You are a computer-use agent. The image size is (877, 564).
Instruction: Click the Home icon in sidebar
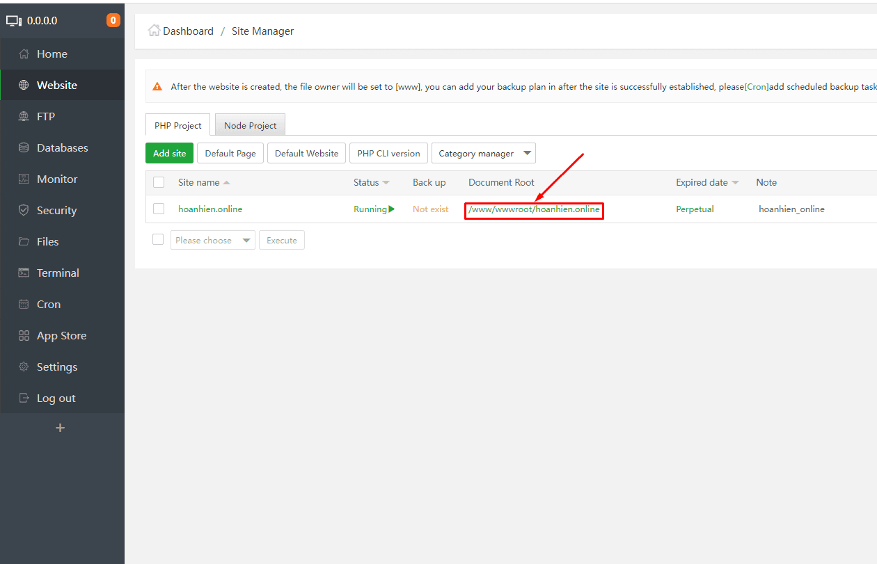[x=24, y=54]
